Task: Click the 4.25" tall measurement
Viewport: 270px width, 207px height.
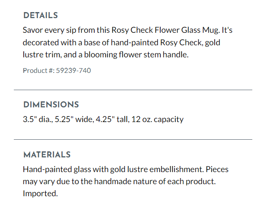Action: [112, 119]
